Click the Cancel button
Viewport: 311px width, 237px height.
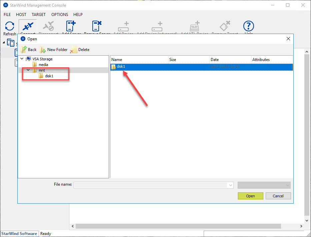pyautogui.click(x=278, y=196)
